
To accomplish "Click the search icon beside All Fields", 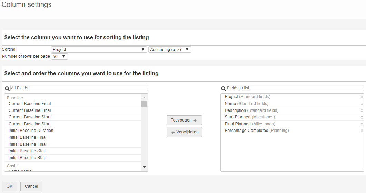I will 7,88.
